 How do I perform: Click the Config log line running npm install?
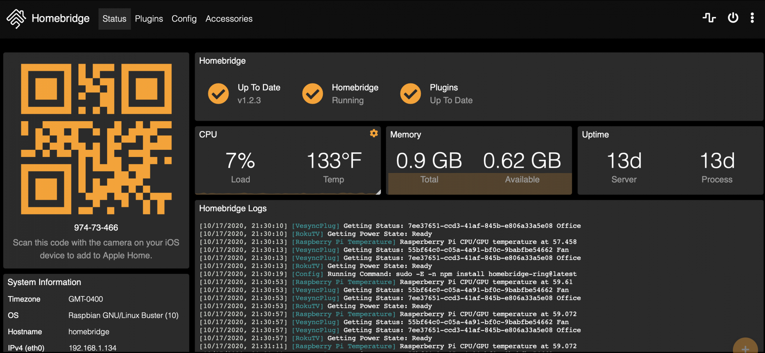click(x=388, y=274)
